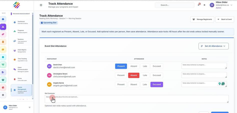Click the sidebar menu scrollbar
The width and height of the screenshot is (237, 113).
pyautogui.click(x=33, y=49)
